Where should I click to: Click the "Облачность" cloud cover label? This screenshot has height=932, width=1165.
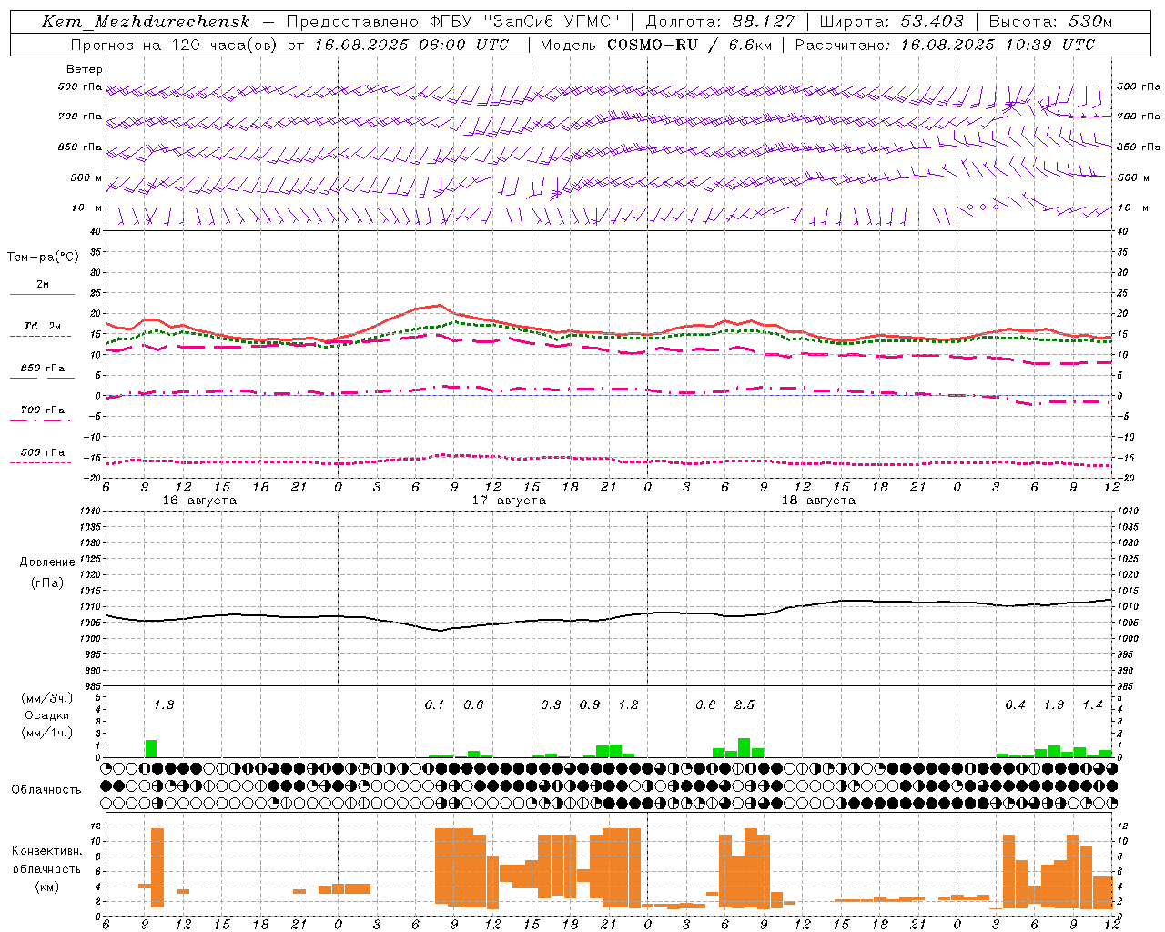[x=46, y=790]
